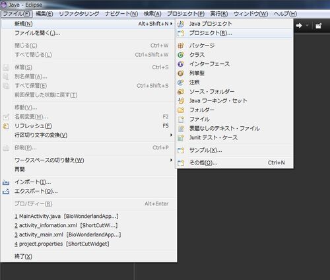Click the エクスポート export icon
Viewport: 330px width, 280px height.
click(6, 192)
